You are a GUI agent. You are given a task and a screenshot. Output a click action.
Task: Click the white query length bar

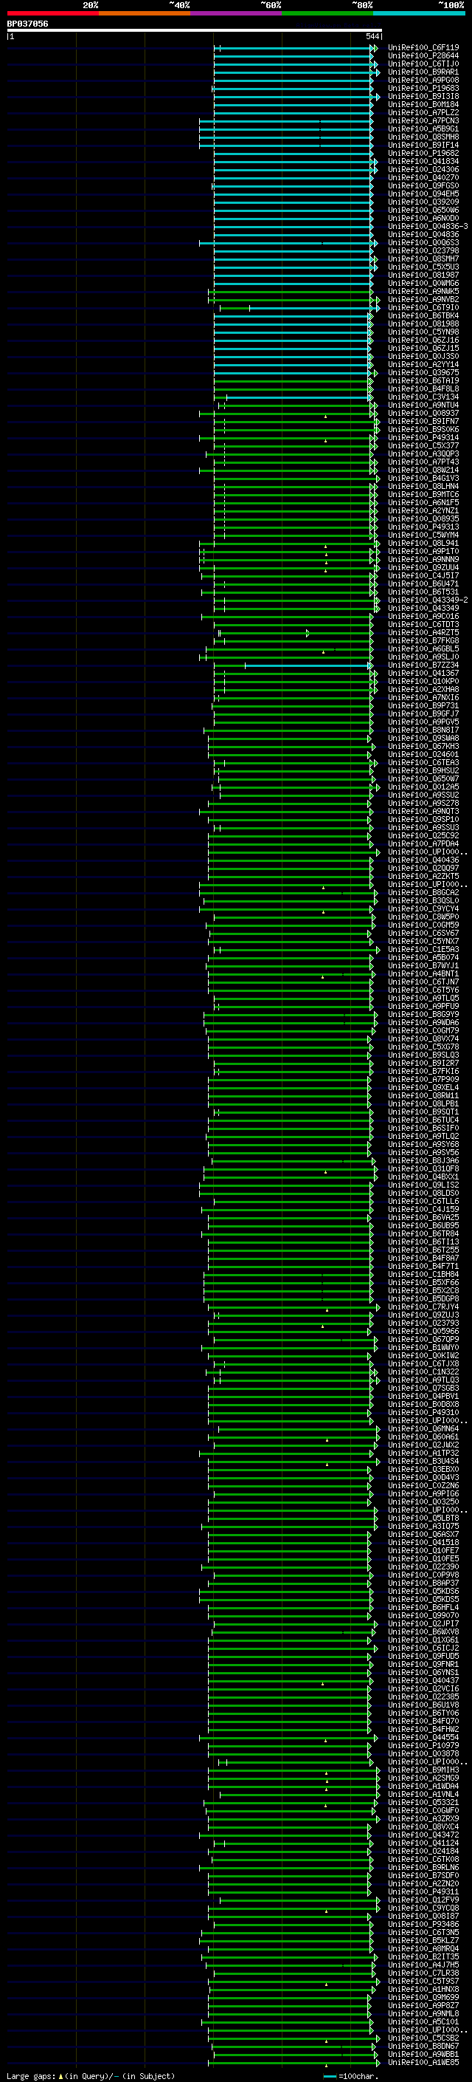[194, 31]
